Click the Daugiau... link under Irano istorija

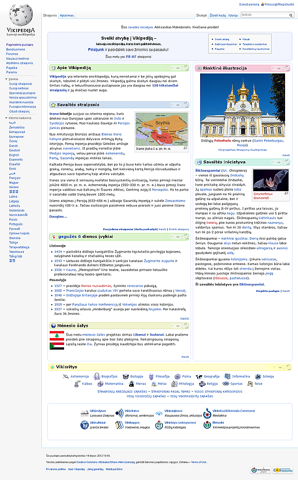[58, 216]
